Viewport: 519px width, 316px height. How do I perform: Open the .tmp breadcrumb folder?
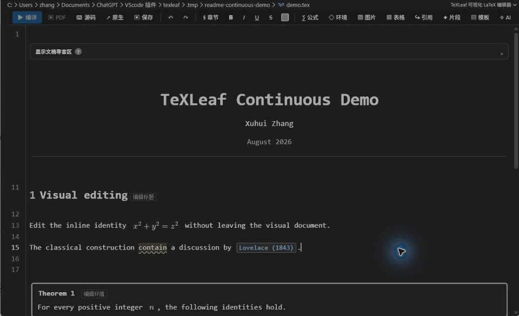[192, 5]
